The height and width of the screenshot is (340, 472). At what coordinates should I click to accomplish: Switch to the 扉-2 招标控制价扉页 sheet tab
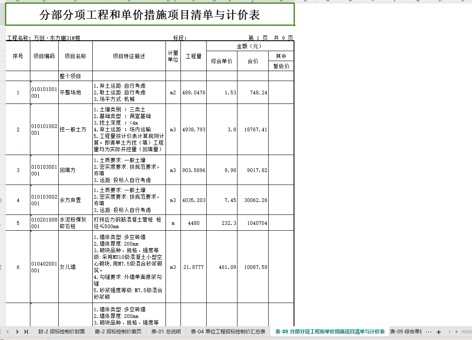[x=118, y=332]
